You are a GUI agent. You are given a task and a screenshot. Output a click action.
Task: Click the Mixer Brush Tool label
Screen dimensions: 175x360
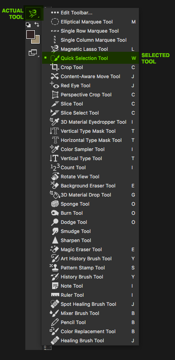[80, 313]
